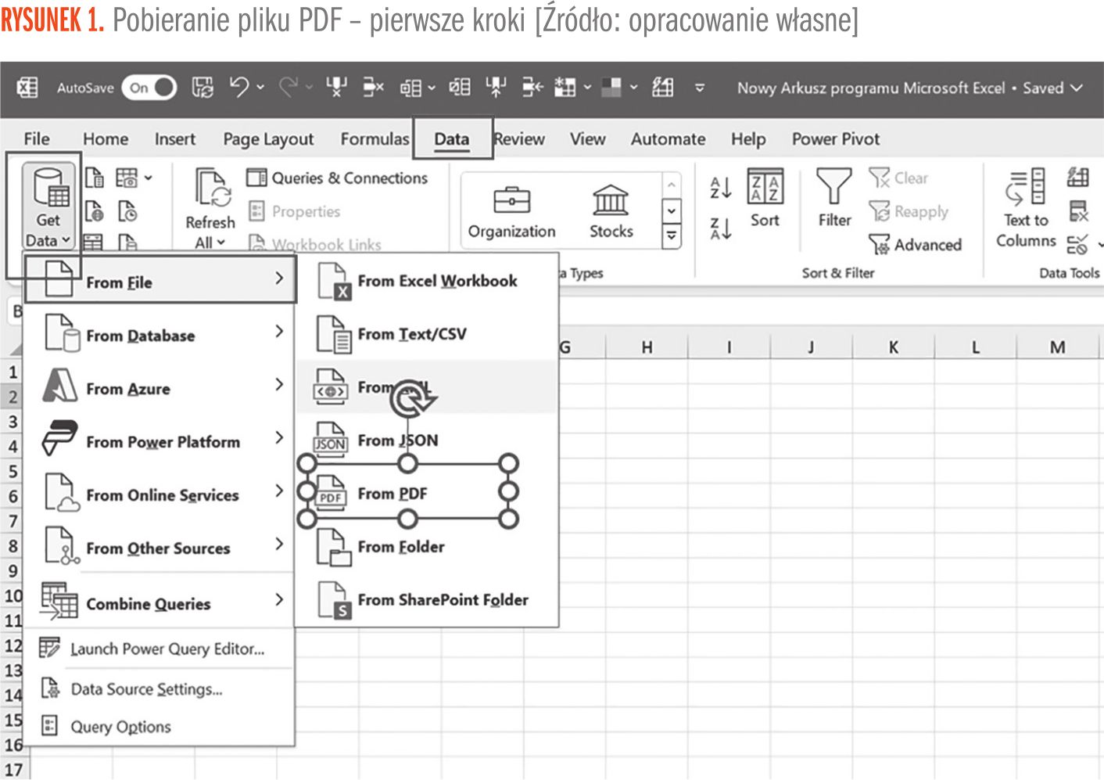Open the Help tab
1104x780 pixels.
(x=748, y=138)
